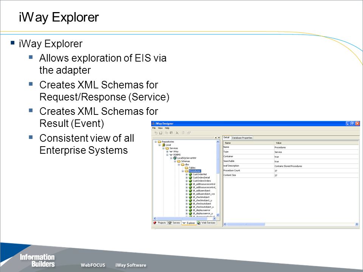Click the CustOrdersOrders green check icon
This screenshot has width=363, height=272.
[x=191, y=181]
